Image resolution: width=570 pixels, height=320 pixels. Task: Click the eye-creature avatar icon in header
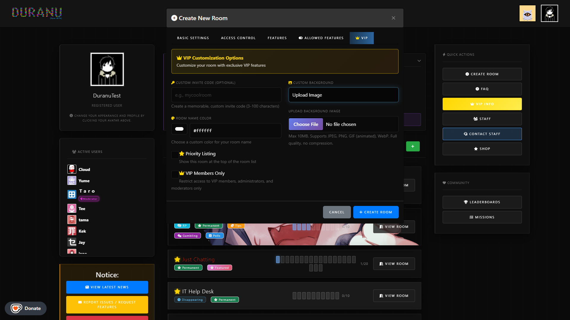527,13
